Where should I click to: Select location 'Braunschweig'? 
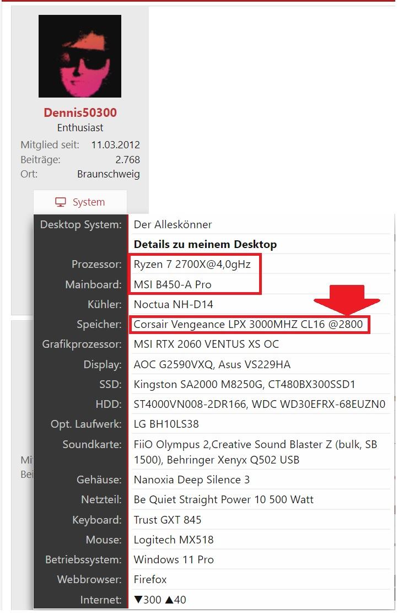[x=109, y=174]
